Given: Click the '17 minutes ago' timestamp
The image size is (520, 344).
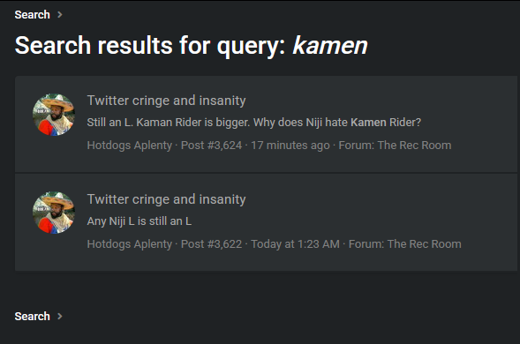Looking at the screenshot, I should (x=290, y=146).
